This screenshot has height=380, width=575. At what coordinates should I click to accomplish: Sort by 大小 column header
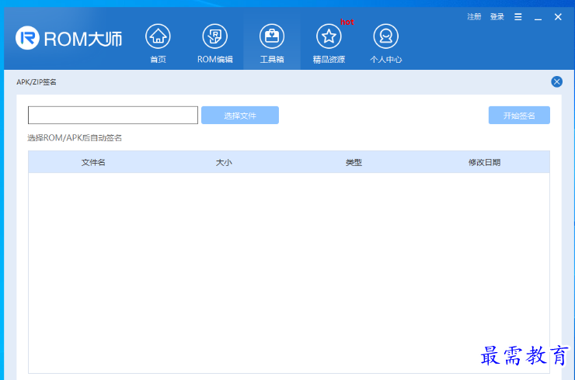[x=224, y=162]
